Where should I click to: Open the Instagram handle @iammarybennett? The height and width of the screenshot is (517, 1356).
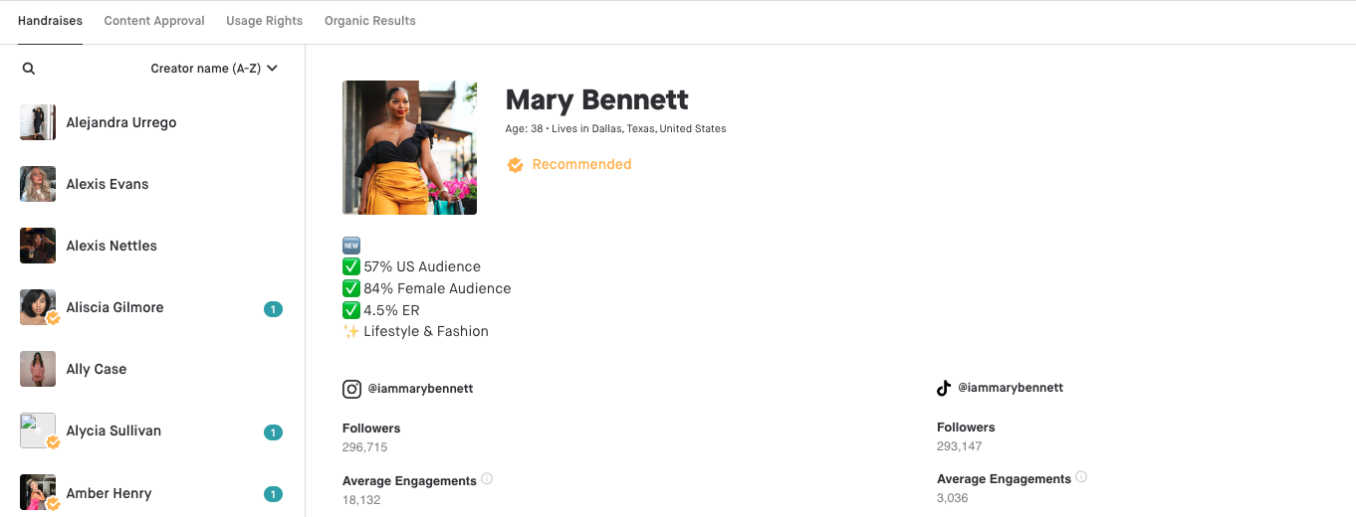[x=420, y=389]
